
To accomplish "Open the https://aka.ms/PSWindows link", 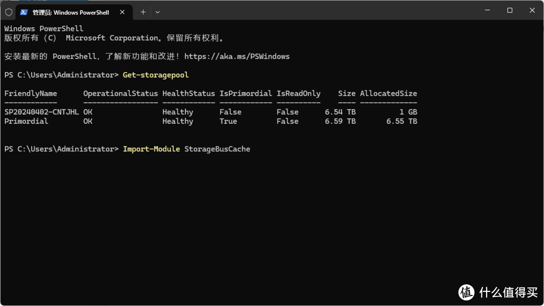I will coord(237,56).
